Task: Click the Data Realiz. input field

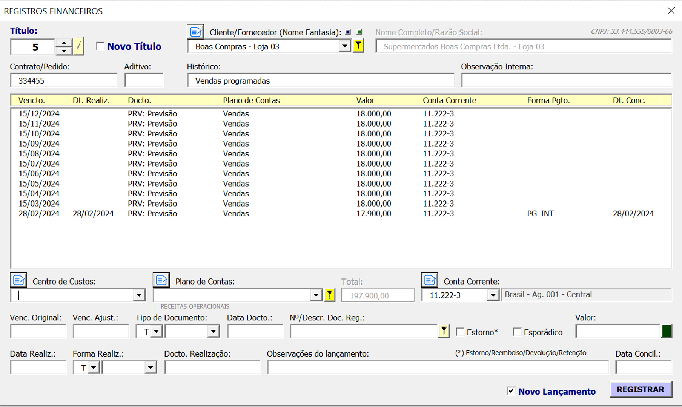Action: point(38,367)
